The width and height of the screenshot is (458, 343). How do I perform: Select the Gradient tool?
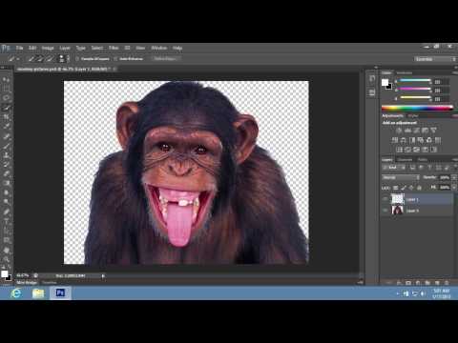tap(7, 183)
